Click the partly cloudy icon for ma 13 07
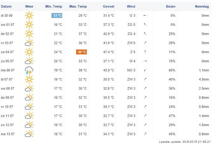 [x=29, y=134]
